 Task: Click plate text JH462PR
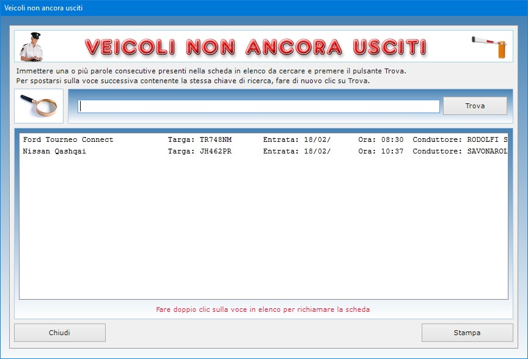(216, 151)
